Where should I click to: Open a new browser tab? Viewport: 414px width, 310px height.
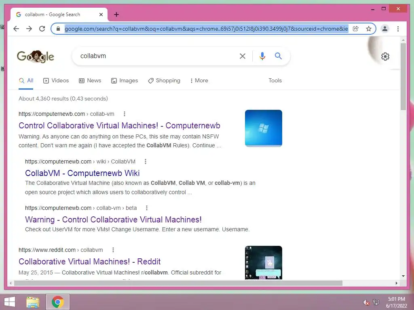pos(116,15)
